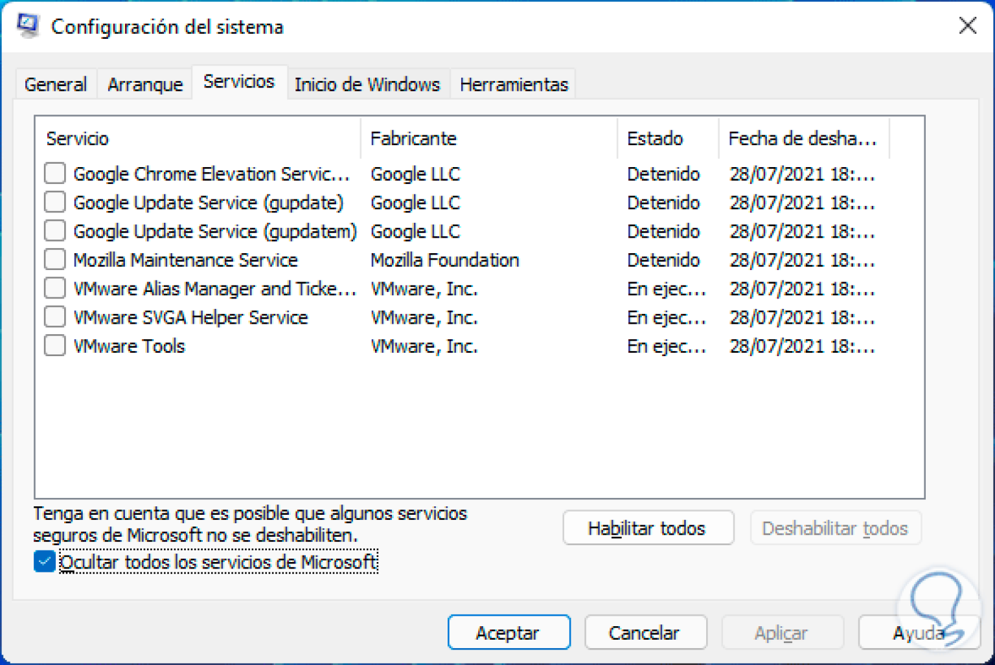Dismiss the dialog with Cancelar
Screen dimensions: 995x665
[645, 632]
